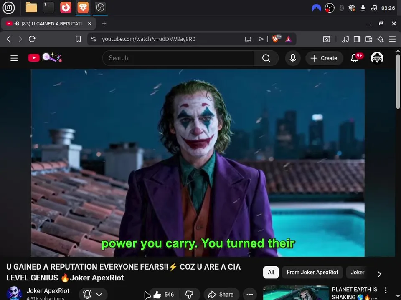Image resolution: width=401 pixels, height=300 pixels.
Task: Open the playlist music note toolbar icon
Action: click(x=345, y=39)
